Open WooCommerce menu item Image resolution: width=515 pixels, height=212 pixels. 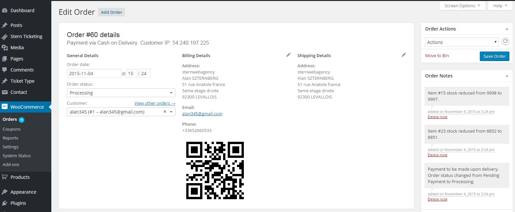26,107
